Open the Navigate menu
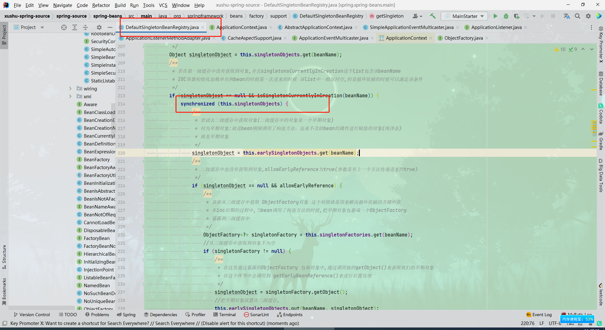The image size is (605, 330). pyautogui.click(x=62, y=5)
